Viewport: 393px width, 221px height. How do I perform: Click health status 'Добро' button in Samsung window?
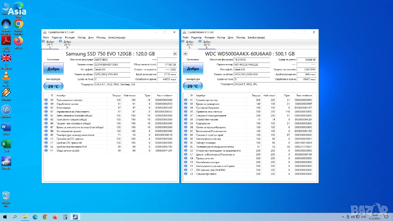(53, 69)
